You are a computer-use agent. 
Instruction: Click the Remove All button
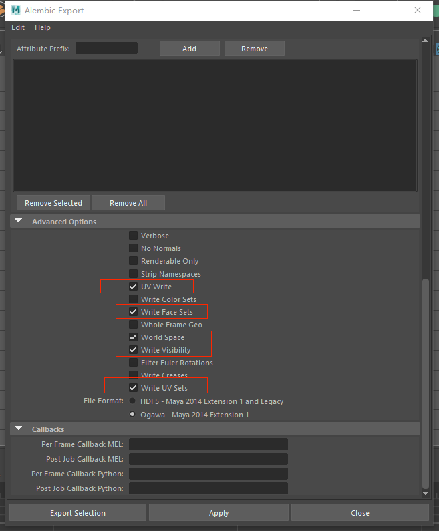tap(128, 203)
